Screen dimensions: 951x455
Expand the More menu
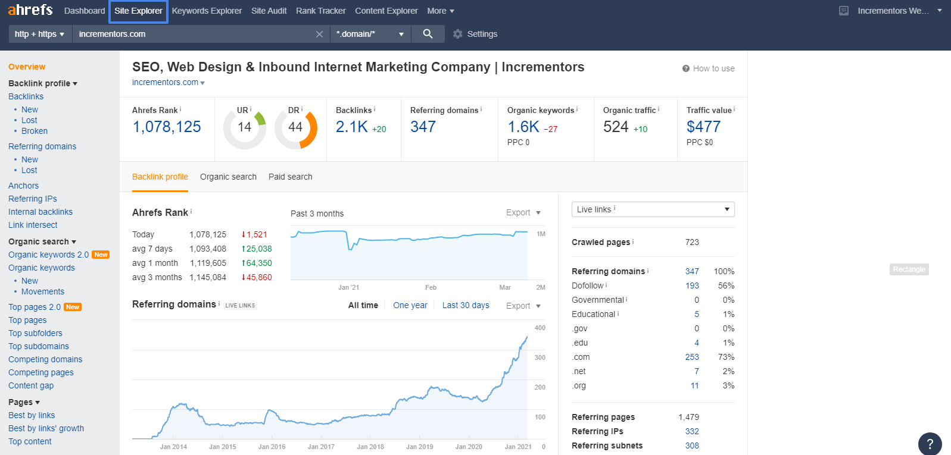pyautogui.click(x=441, y=11)
